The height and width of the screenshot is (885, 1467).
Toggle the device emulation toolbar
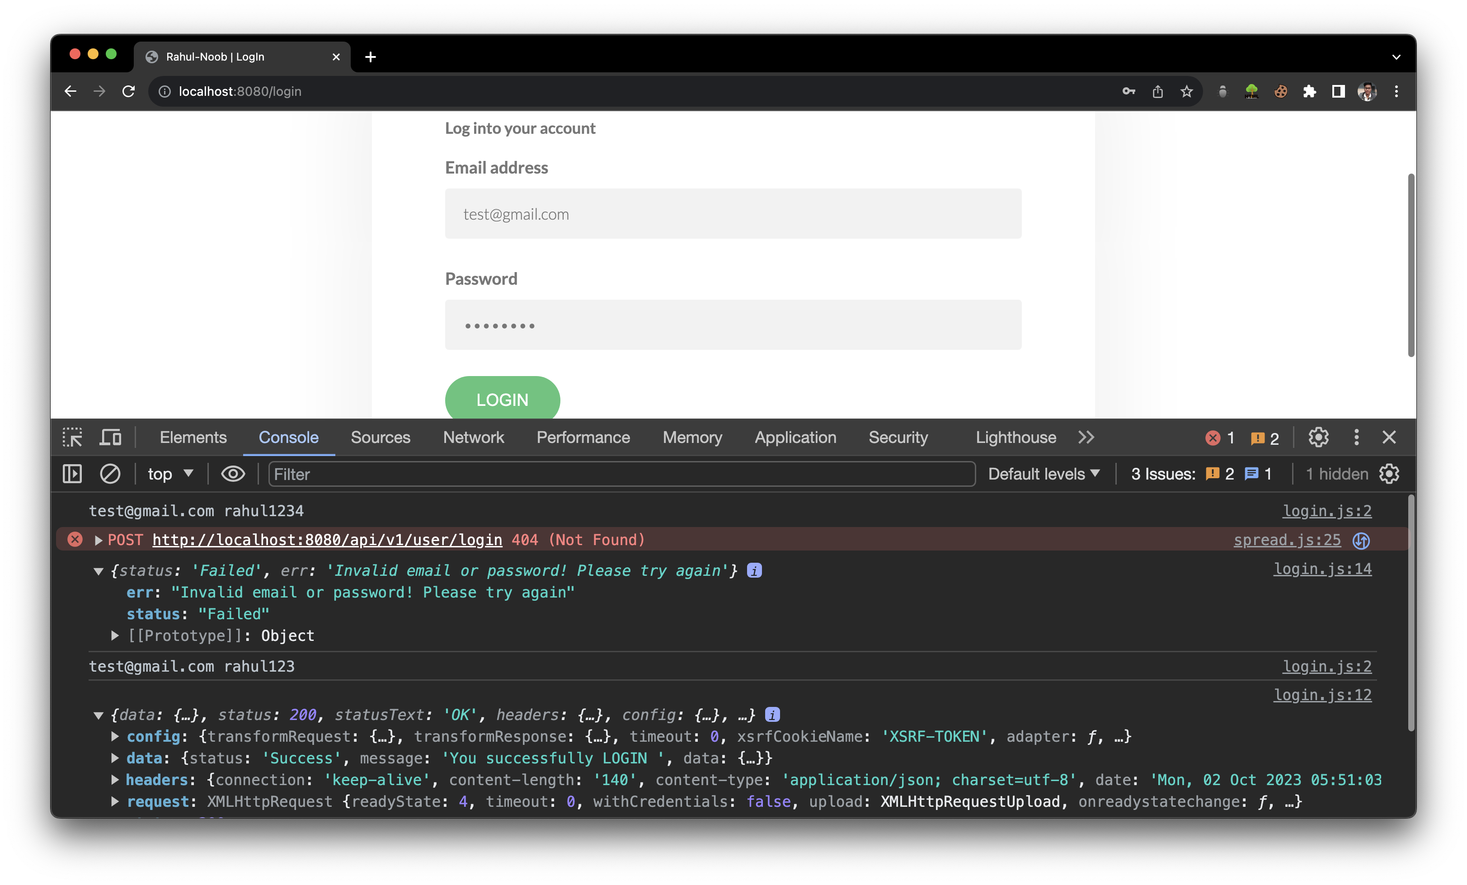point(109,437)
